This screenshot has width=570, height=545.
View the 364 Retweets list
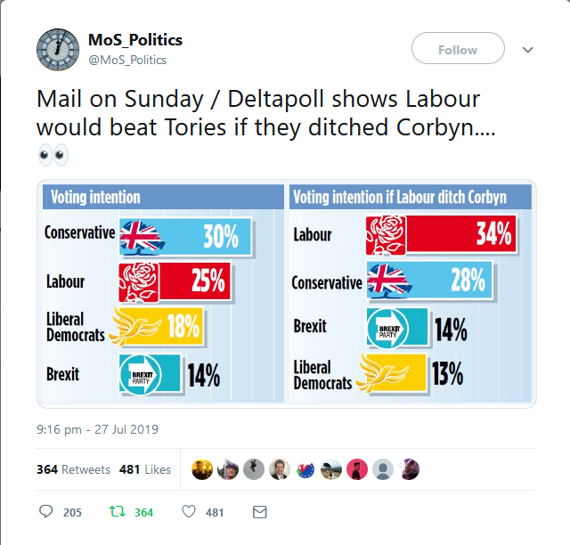click(x=73, y=469)
